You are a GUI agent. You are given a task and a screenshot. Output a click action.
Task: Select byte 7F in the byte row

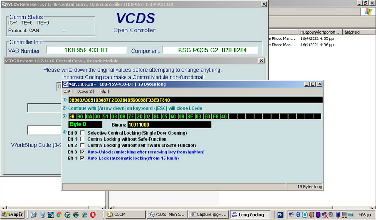click(131, 117)
